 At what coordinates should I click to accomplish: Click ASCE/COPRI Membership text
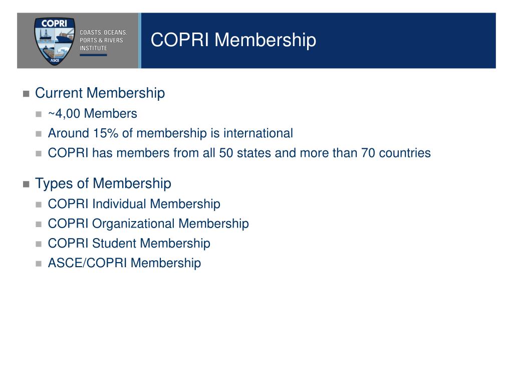click(124, 263)
